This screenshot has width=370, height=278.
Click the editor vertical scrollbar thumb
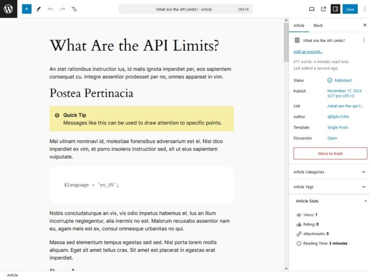click(x=286, y=42)
